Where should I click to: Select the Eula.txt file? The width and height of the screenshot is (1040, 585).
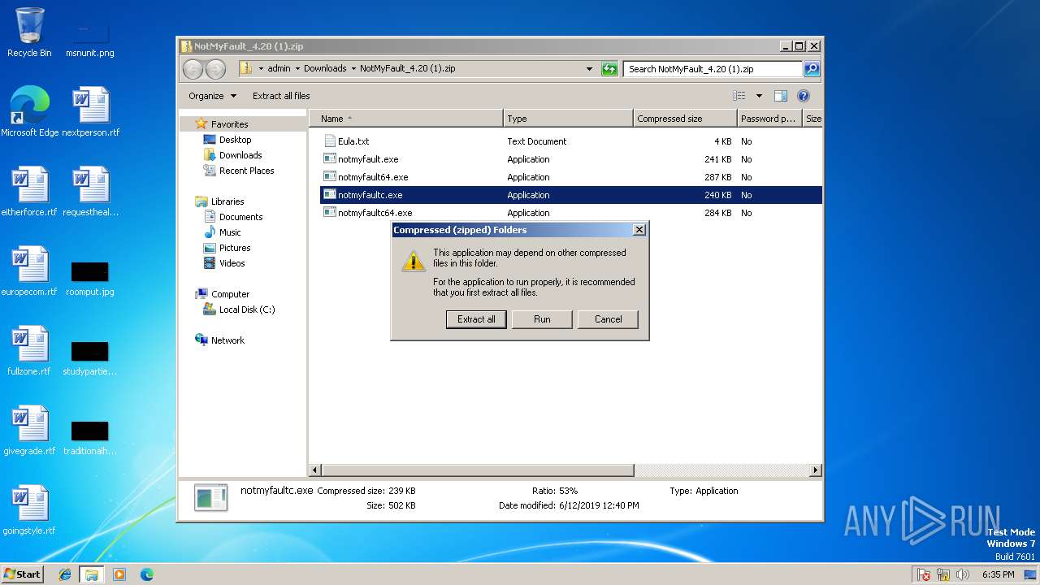coord(572,141)
